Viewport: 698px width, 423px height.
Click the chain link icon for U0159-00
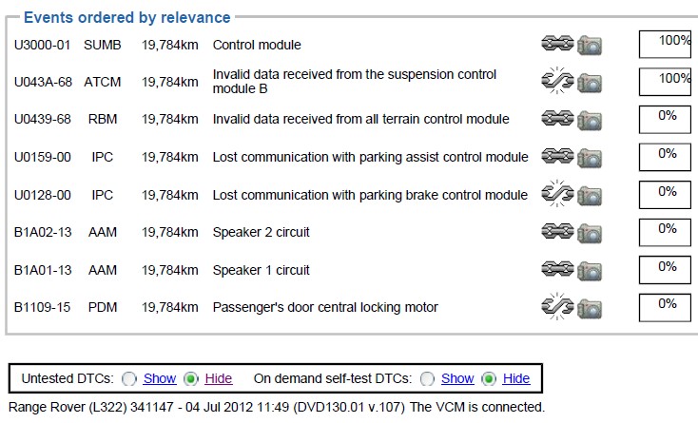(x=557, y=156)
